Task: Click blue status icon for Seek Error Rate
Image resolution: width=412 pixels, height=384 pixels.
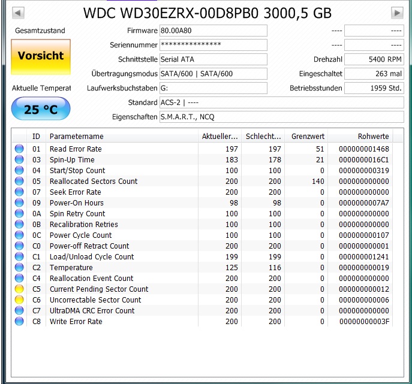Action: pos(19,192)
